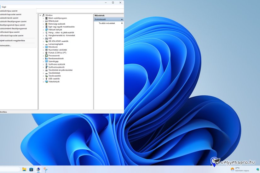This screenshot has width=260, height=173.
Task: Click the Monitorok device icon
Action: pos(47,47)
